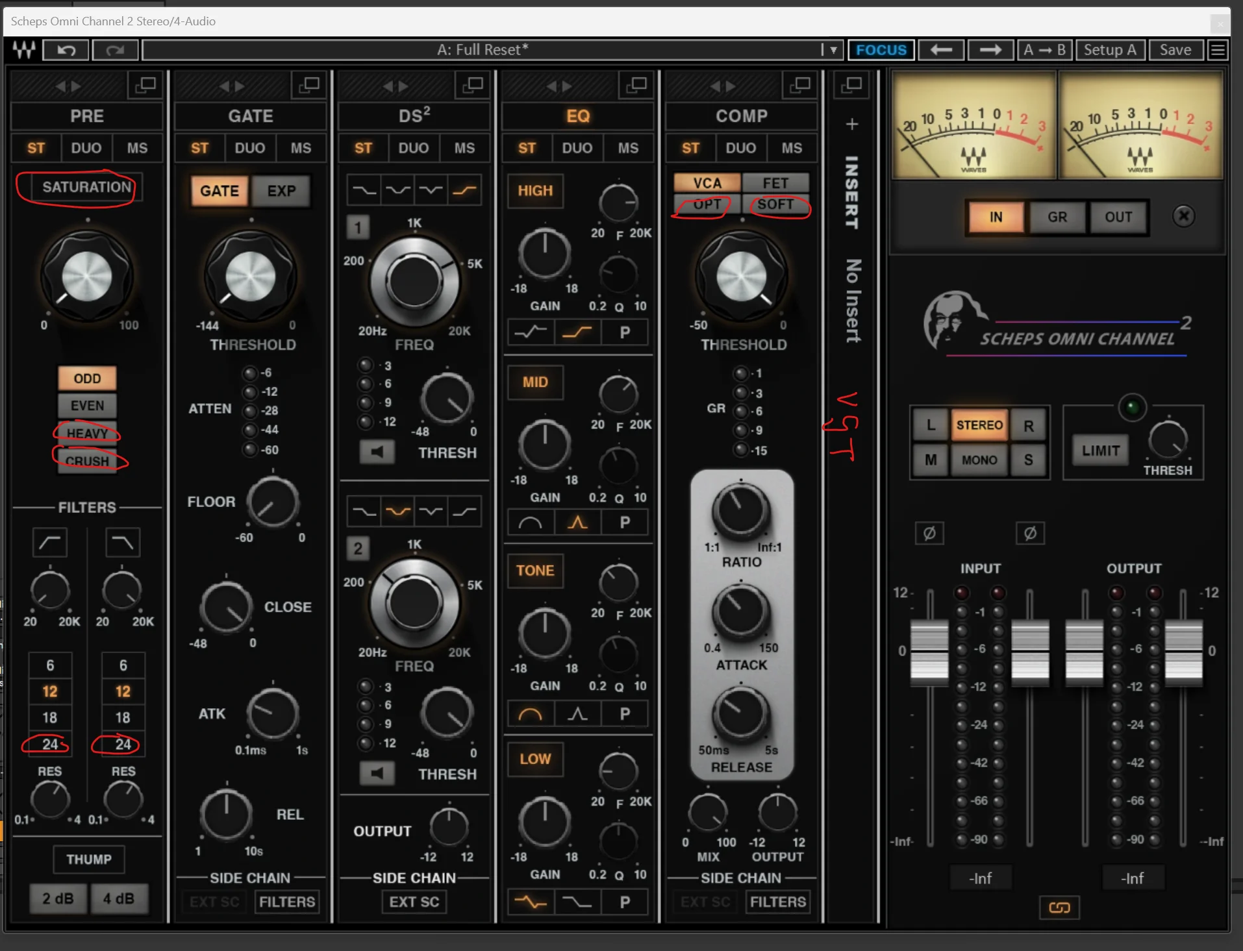Viewport: 1243px width, 951px height.
Task: Go to next preset with right arrow
Action: click(990, 50)
